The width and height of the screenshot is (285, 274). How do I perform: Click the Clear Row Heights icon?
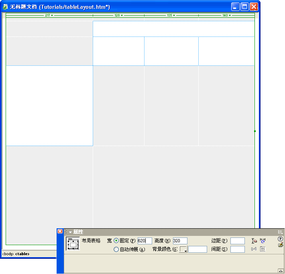254,241
